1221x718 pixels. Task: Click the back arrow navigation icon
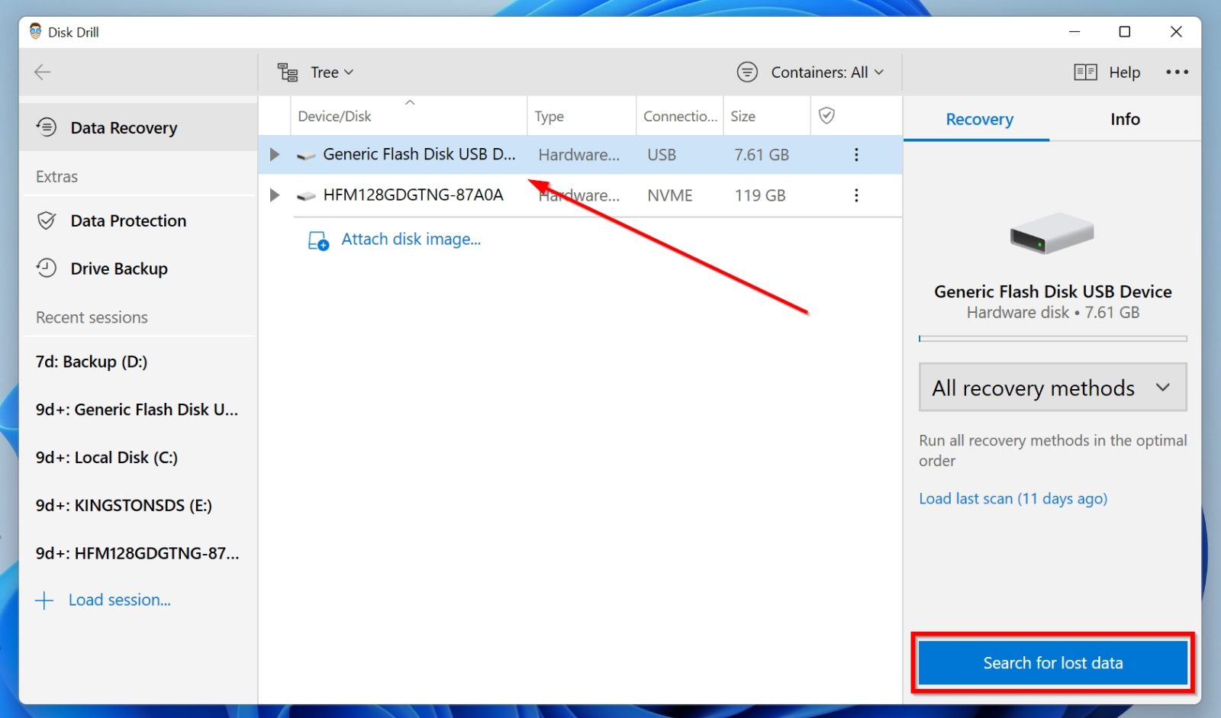[43, 72]
